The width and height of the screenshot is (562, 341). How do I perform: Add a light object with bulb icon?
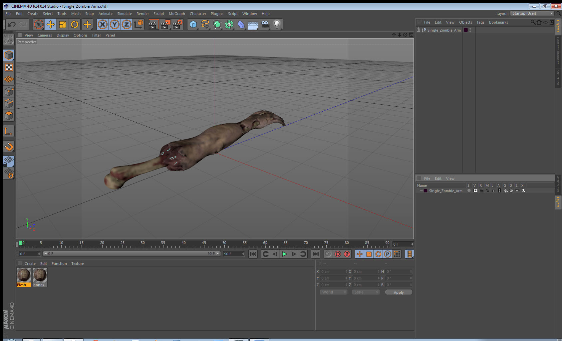coord(277,24)
